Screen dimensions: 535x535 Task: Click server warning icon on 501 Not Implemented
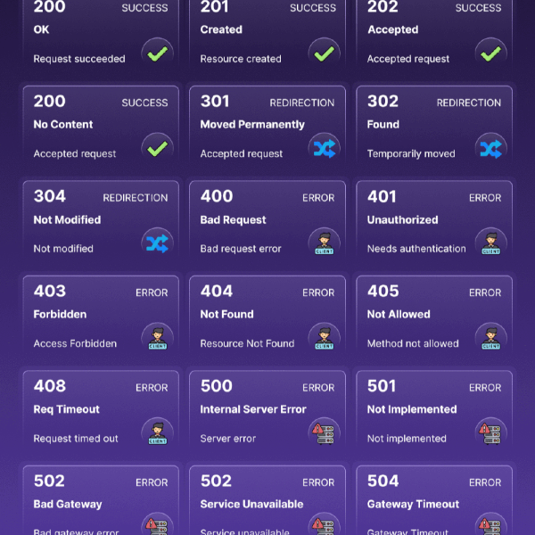tap(490, 433)
